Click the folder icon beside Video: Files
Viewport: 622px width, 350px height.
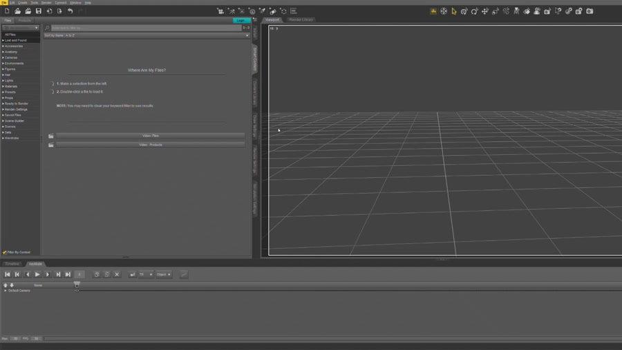click(51, 136)
